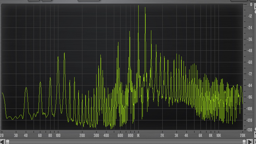Image resolution: width=256 pixels, height=144 pixels.
Task: Click the horizontal scrollbar left arrow
Action: pos(2,142)
